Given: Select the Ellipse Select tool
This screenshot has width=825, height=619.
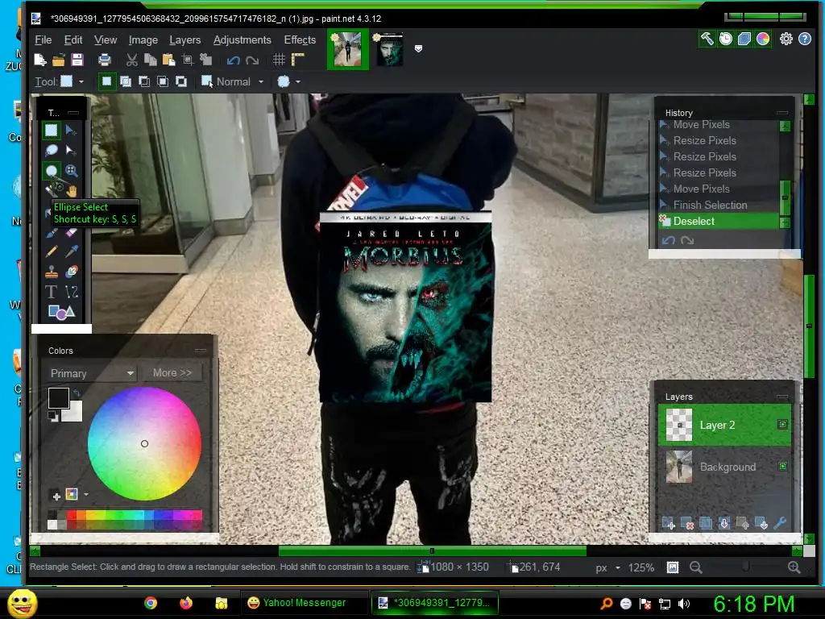Looking at the screenshot, I should coord(51,171).
